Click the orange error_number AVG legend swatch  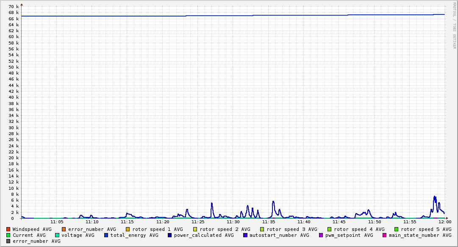pyautogui.click(x=64, y=229)
